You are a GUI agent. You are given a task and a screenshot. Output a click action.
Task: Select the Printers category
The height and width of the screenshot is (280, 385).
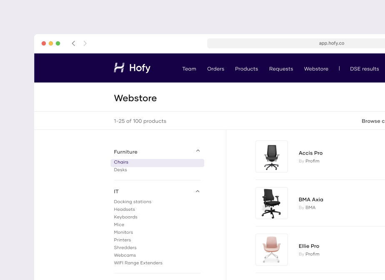(x=122, y=240)
